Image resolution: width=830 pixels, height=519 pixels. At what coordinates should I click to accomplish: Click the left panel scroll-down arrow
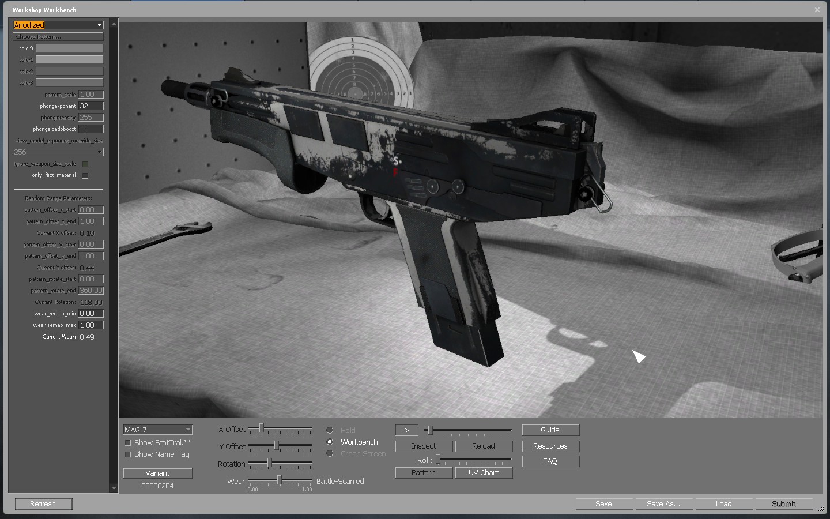114,488
